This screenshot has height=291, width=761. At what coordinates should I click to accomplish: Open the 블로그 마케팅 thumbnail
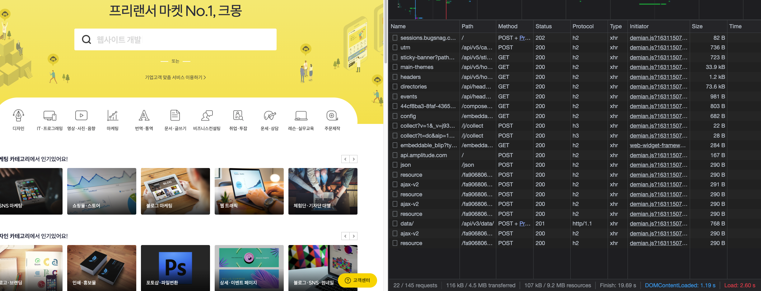coord(175,191)
